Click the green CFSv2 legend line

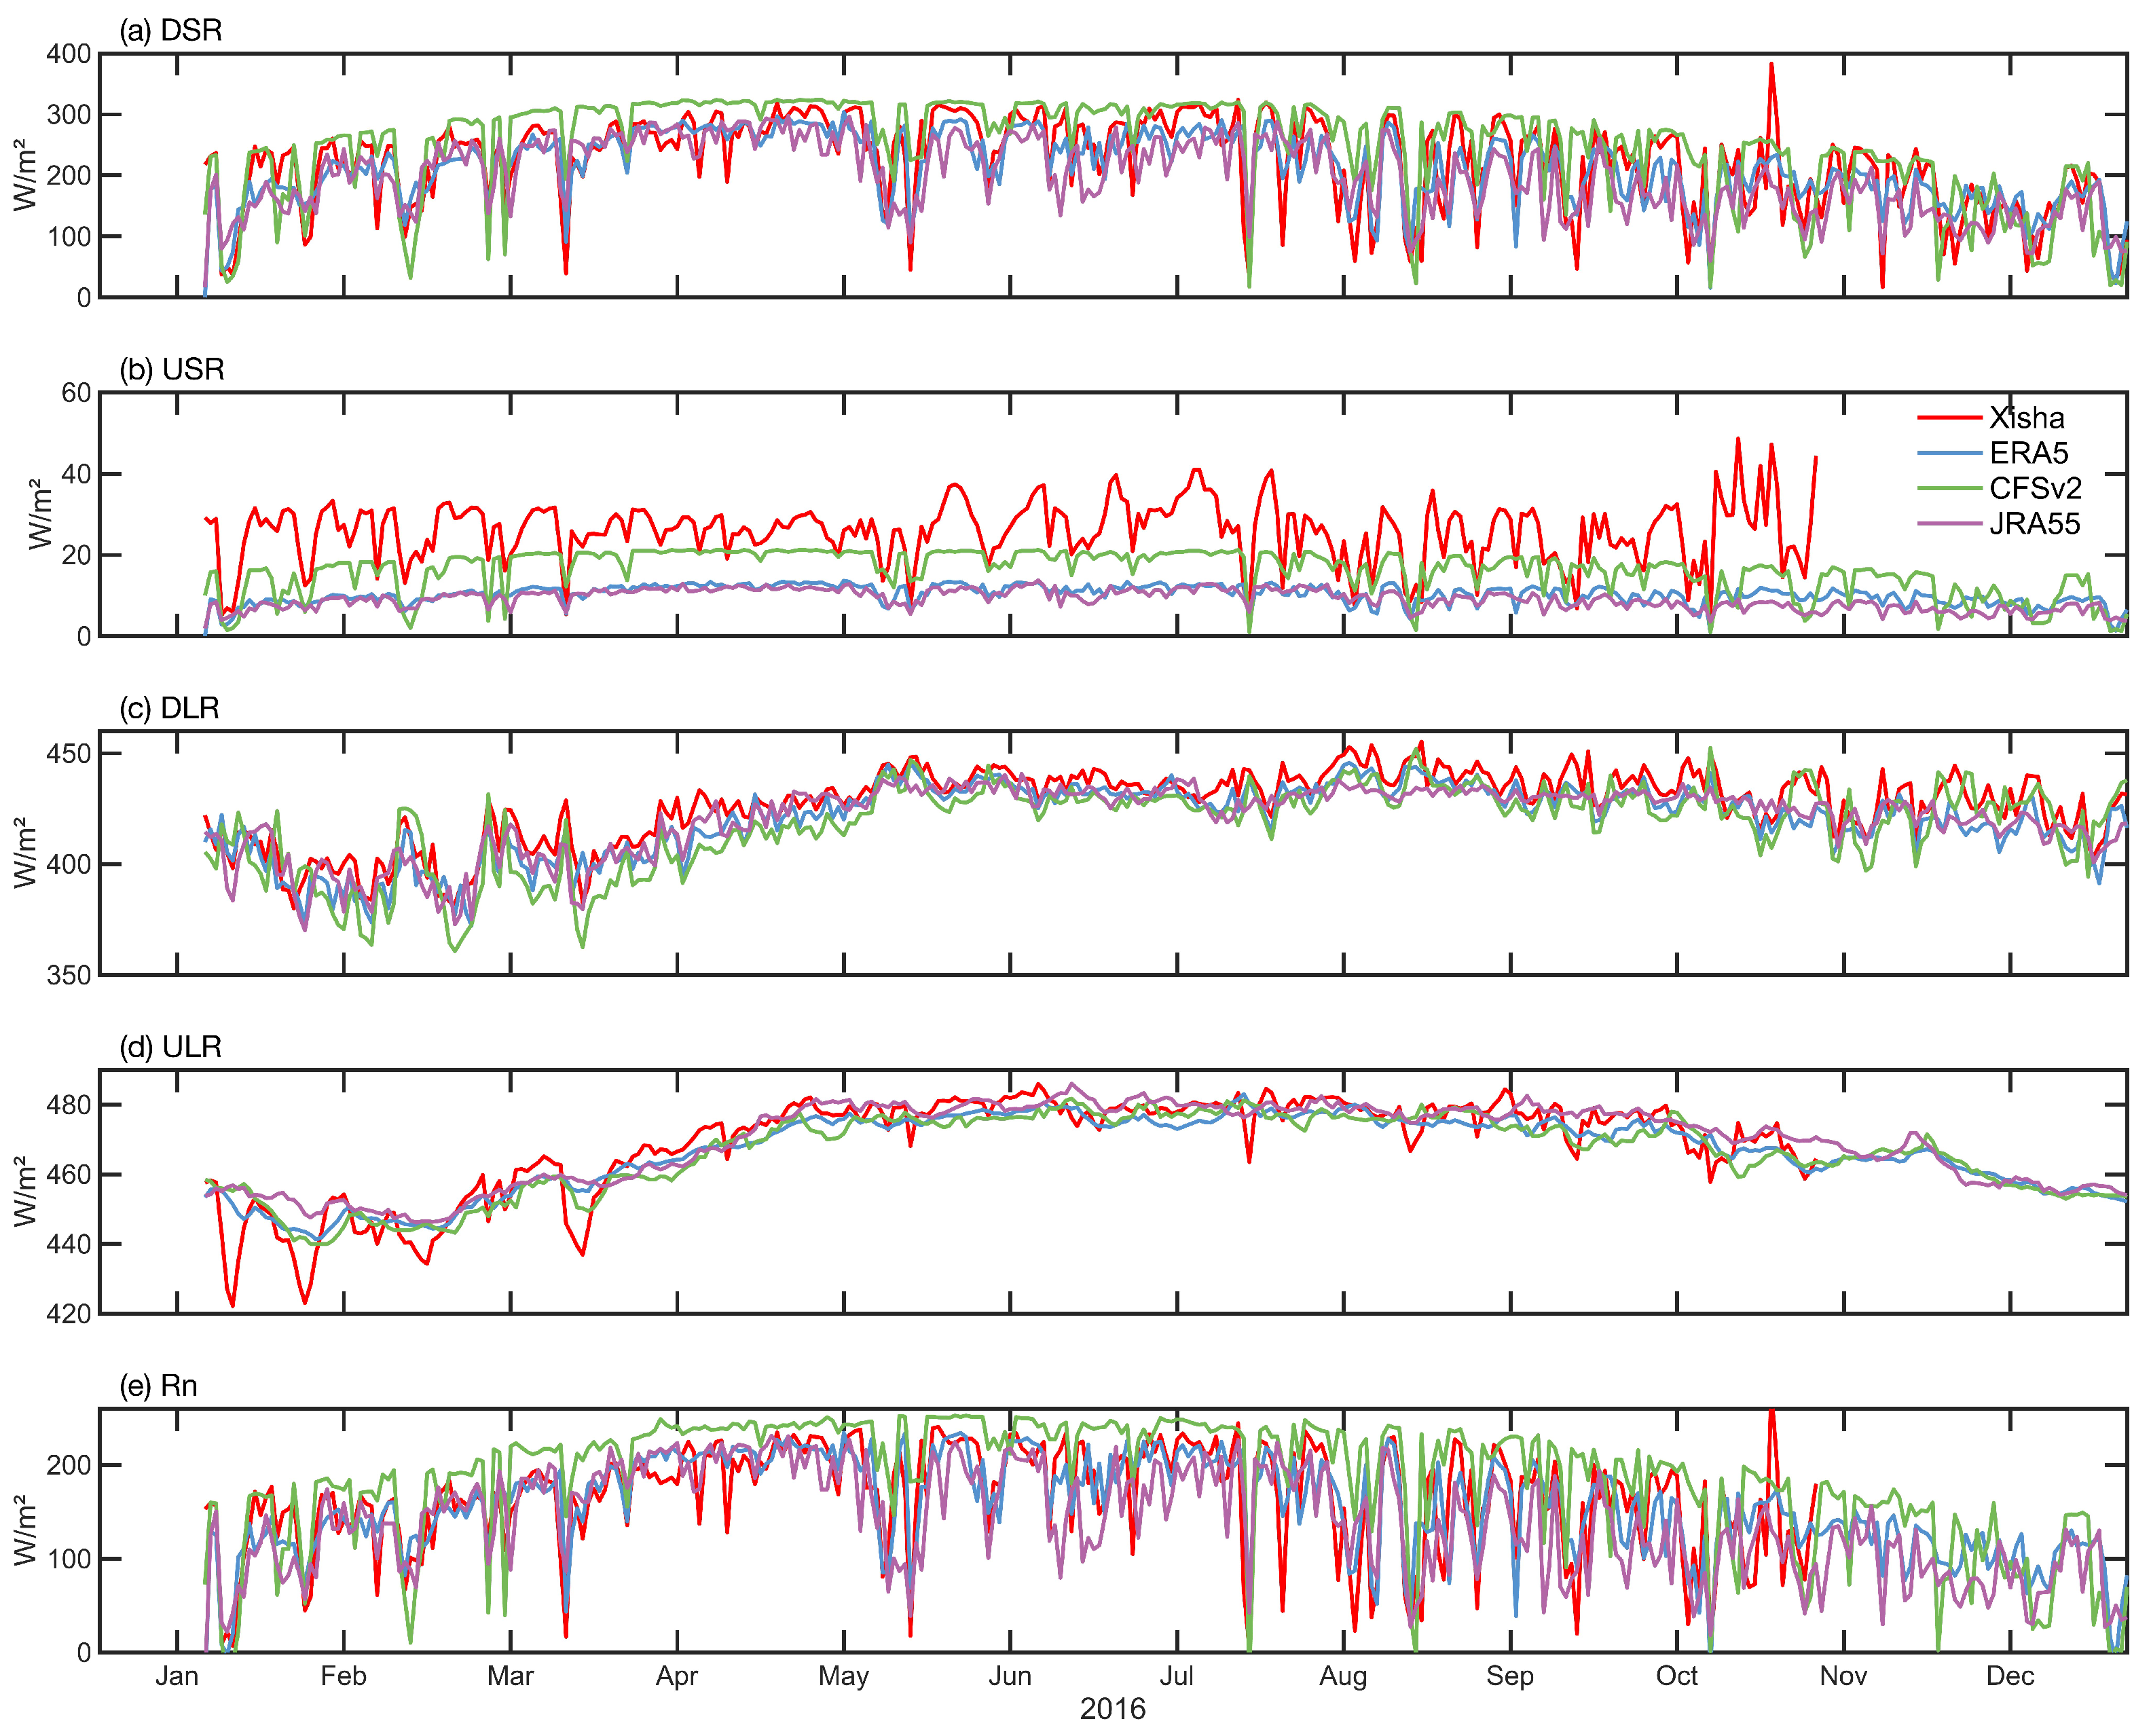pos(1949,488)
